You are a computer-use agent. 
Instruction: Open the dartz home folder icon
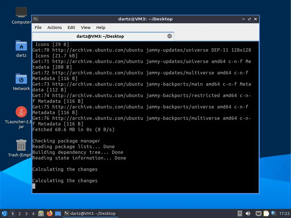pos(21,49)
